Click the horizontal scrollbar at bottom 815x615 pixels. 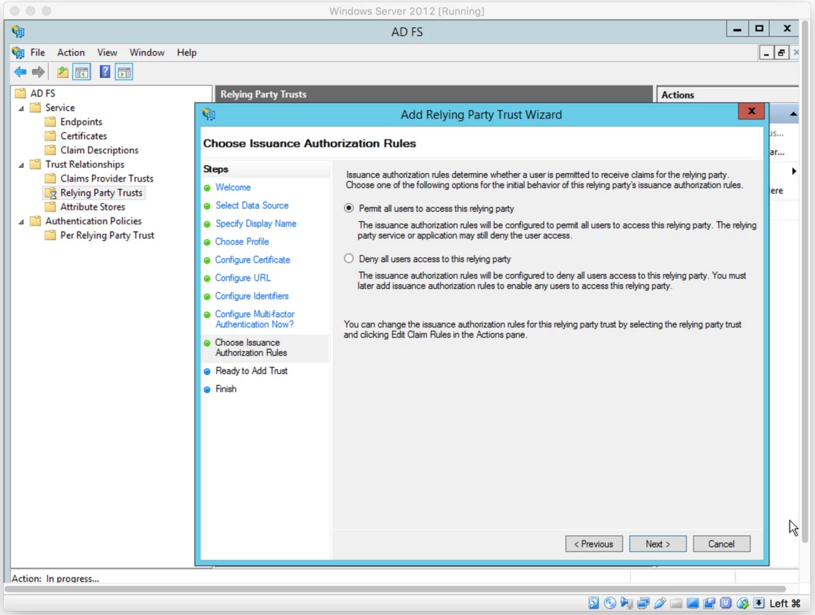click(394, 588)
